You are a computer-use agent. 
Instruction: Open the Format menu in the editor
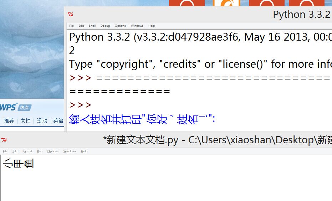[x=27, y=151]
